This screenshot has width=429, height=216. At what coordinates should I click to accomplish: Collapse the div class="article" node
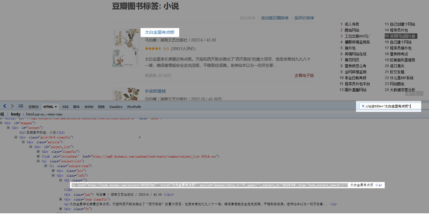[x=23, y=142]
